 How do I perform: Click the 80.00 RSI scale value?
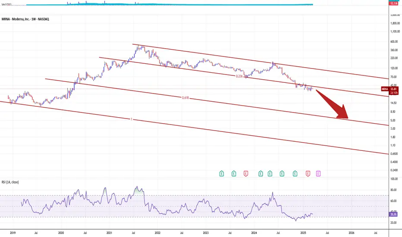393,190
